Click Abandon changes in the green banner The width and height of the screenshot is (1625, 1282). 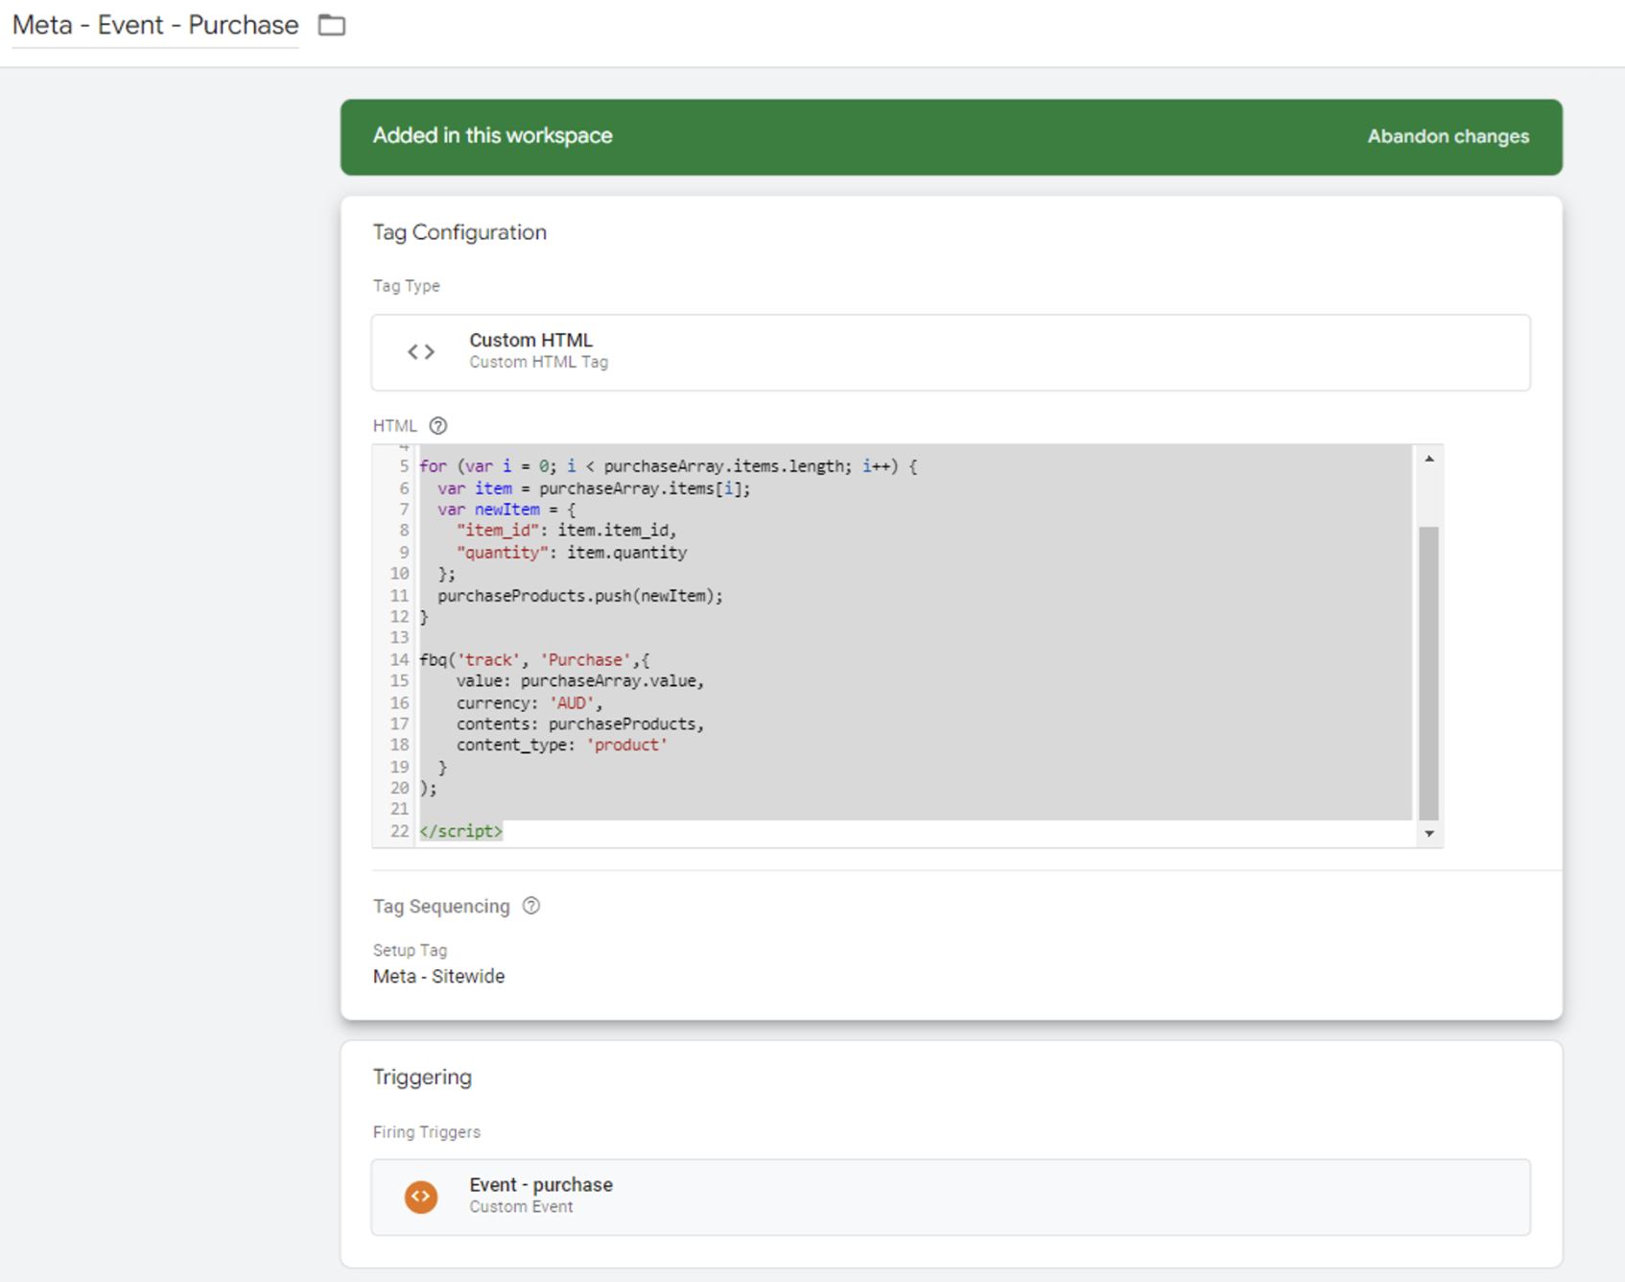(x=1448, y=136)
